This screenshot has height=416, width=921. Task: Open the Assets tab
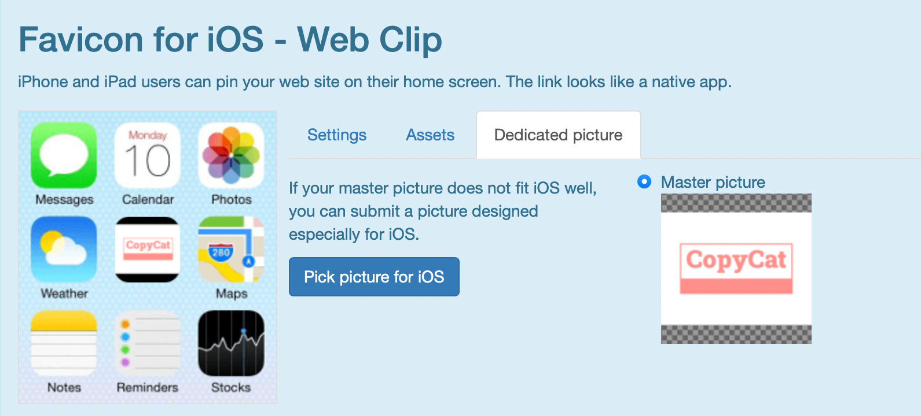coord(430,135)
